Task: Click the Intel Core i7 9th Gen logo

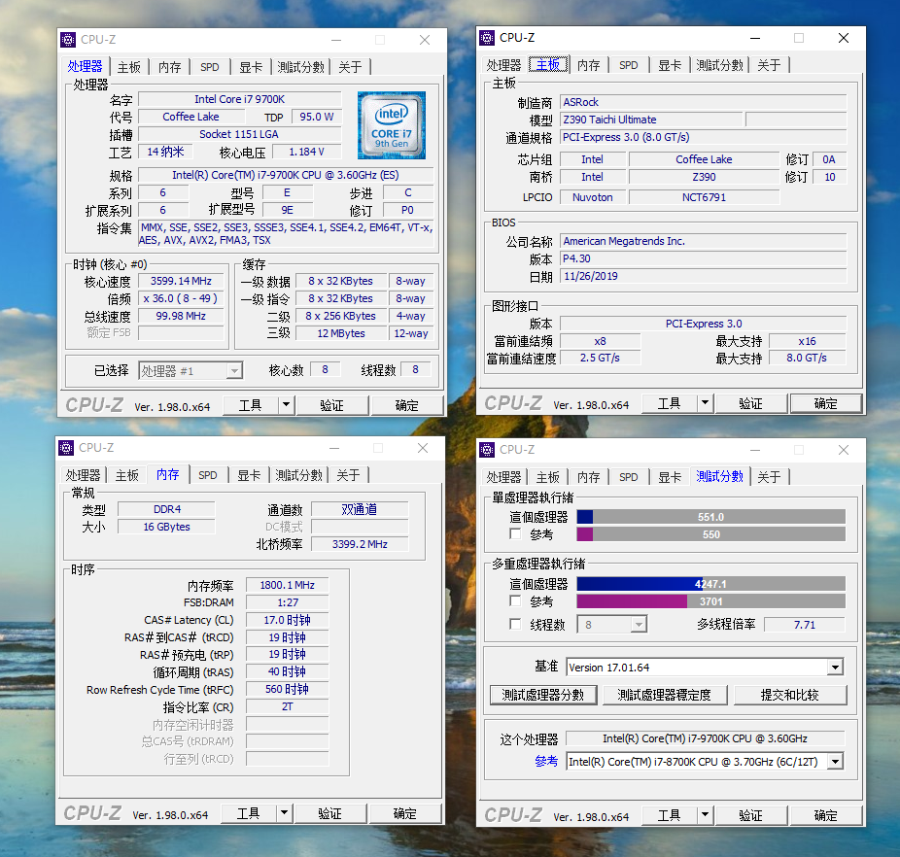Action: 392,125
